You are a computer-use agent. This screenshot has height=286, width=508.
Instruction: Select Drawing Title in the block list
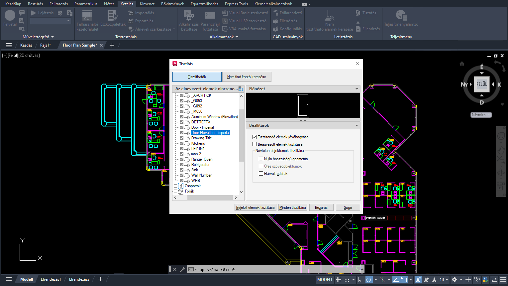201,138
